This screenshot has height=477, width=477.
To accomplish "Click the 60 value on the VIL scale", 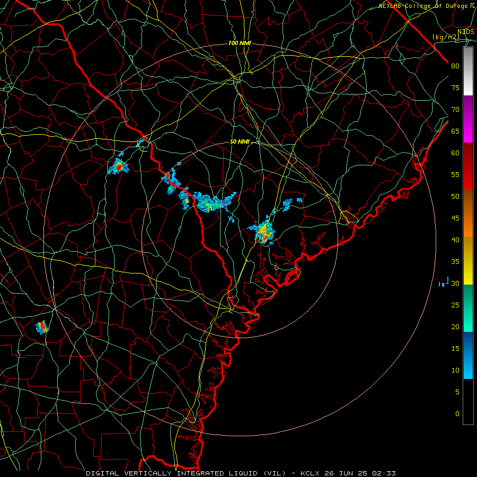I will [455, 153].
